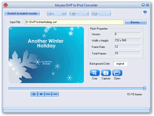
Task: Click the Browse... button
Action: [136, 22]
